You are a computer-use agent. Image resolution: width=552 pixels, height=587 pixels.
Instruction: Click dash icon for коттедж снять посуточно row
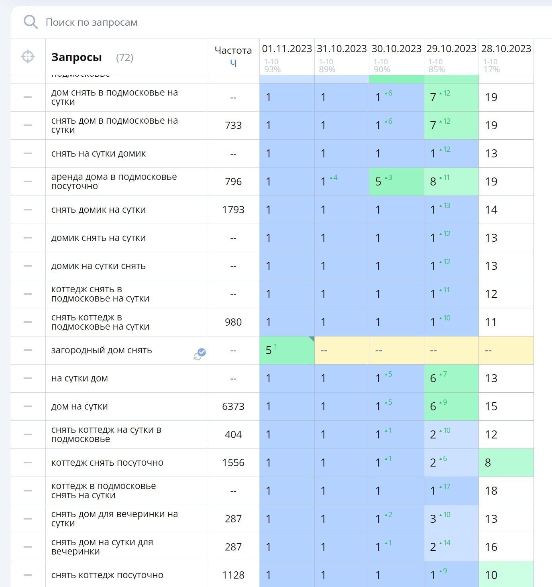tap(28, 463)
